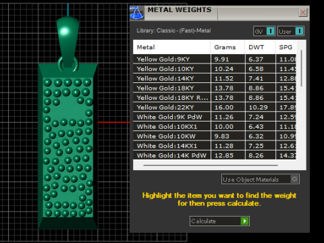Viewport: 324px width, 243px height.
Task: Select the White Gold:14KX1 row
Action: pyautogui.click(x=215, y=146)
